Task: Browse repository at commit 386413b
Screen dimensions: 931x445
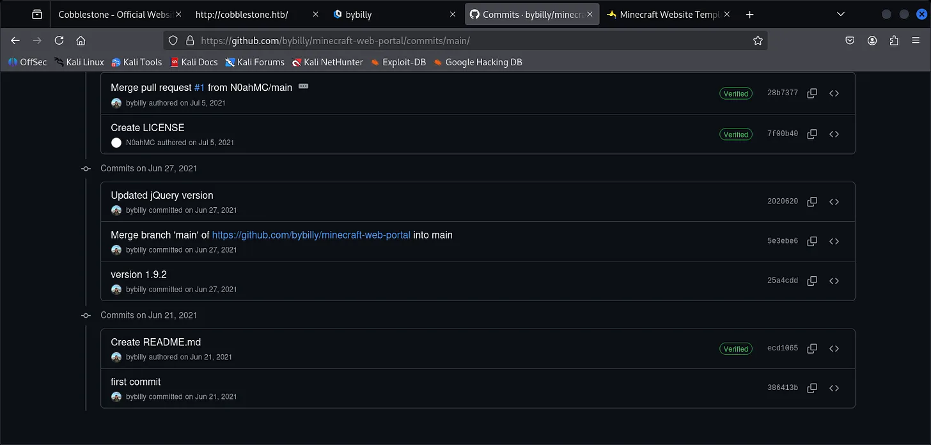Action: coord(834,388)
